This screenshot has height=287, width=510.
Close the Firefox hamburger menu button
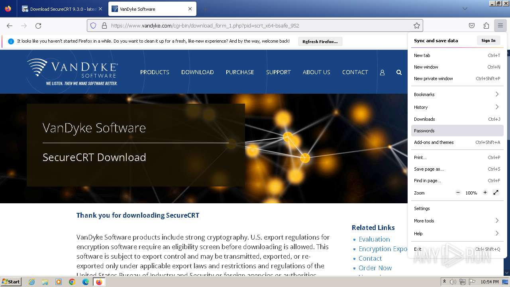(x=500, y=26)
